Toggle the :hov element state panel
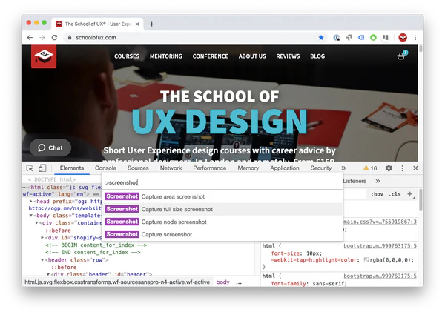 pos(376,194)
